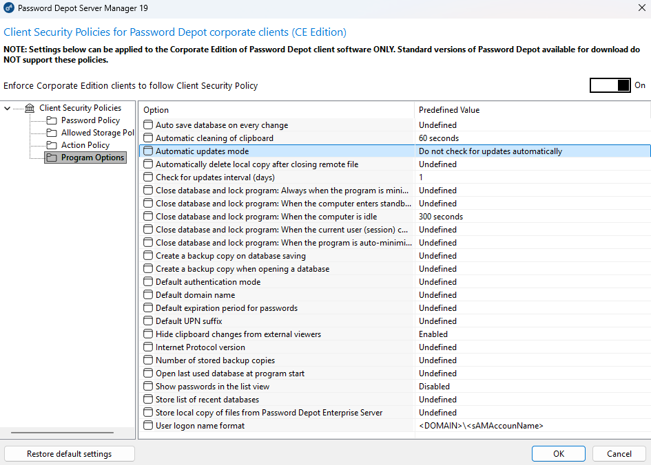651x465 pixels.
Task: Tick the Check for updates interval (days) checkbox
Action: click(x=148, y=177)
